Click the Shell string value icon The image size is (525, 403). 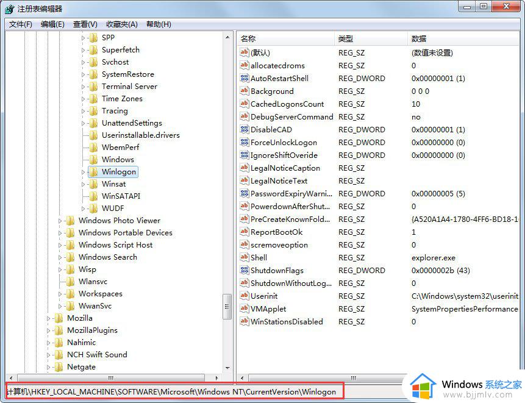(245, 257)
